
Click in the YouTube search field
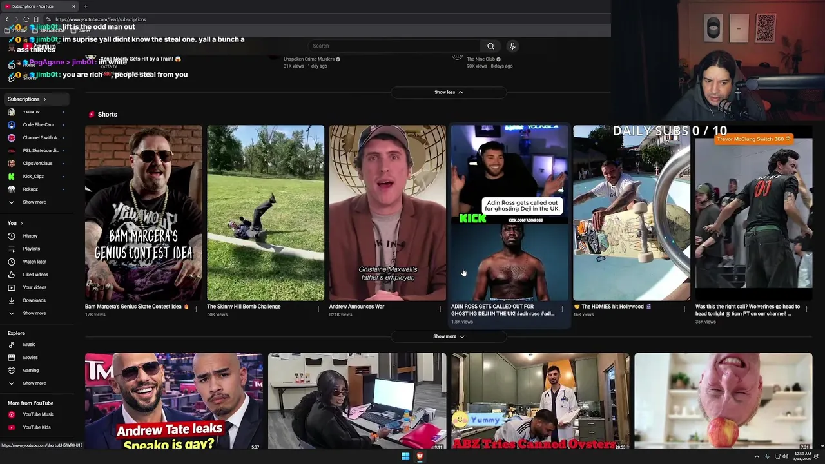[394, 46]
